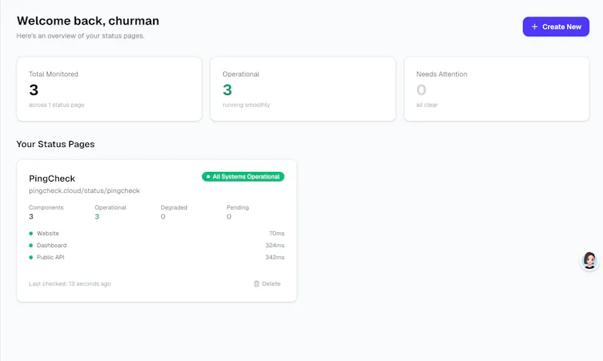Select the Needs Attention card
Viewport: 603px width, 361px height.
click(x=497, y=89)
